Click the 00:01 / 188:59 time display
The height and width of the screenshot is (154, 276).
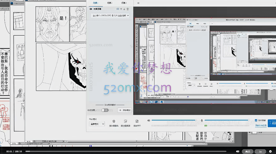coord(14,151)
